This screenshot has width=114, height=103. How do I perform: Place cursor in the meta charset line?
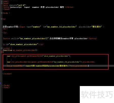[x=14, y=5]
